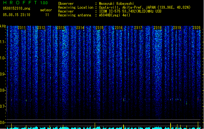Click the 2312 time marker
This screenshot has height=129, width=204.
pos(41,28)
